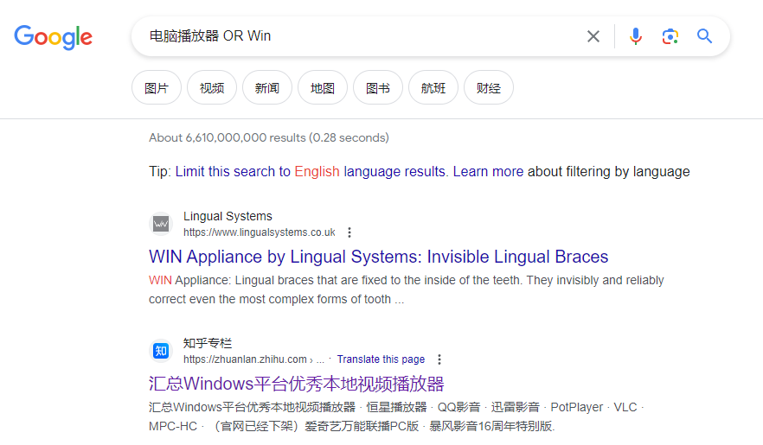Open 汇总Windows平台优秀本地视频播放器 result

pos(297,384)
